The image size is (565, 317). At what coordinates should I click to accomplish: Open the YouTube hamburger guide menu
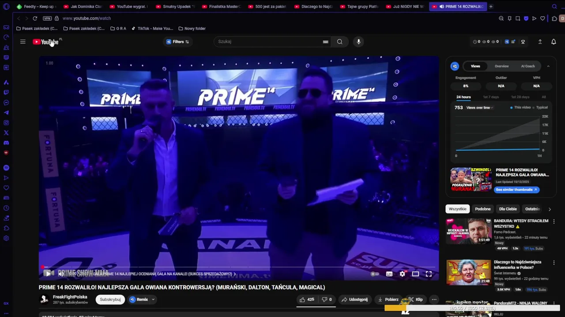[x=23, y=41]
